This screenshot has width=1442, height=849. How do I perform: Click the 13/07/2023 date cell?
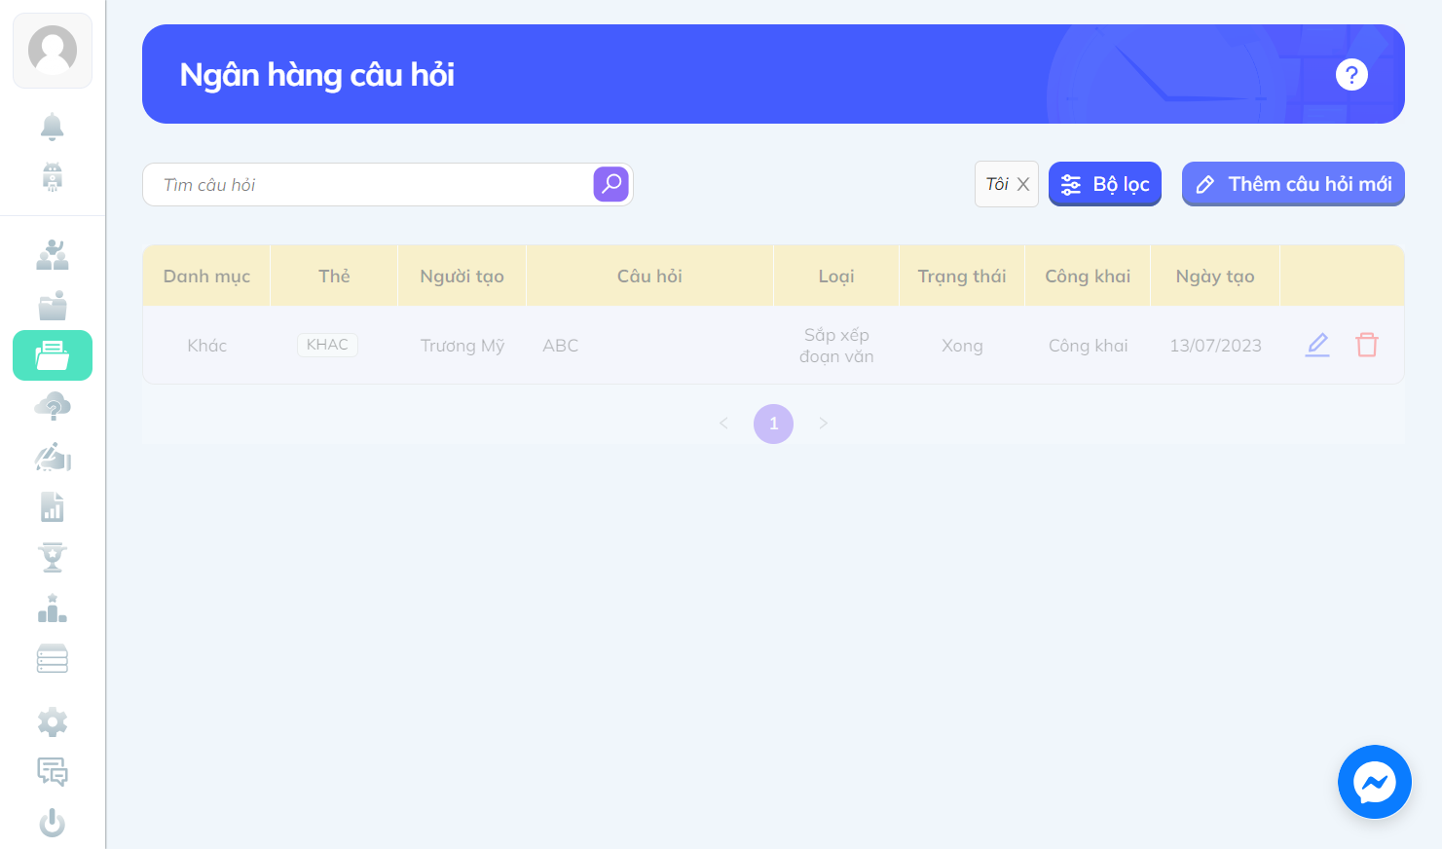tap(1215, 346)
